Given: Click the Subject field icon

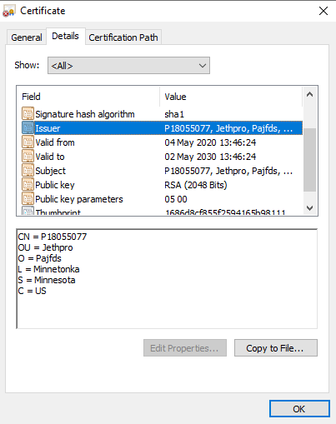Looking at the screenshot, I should [28, 171].
